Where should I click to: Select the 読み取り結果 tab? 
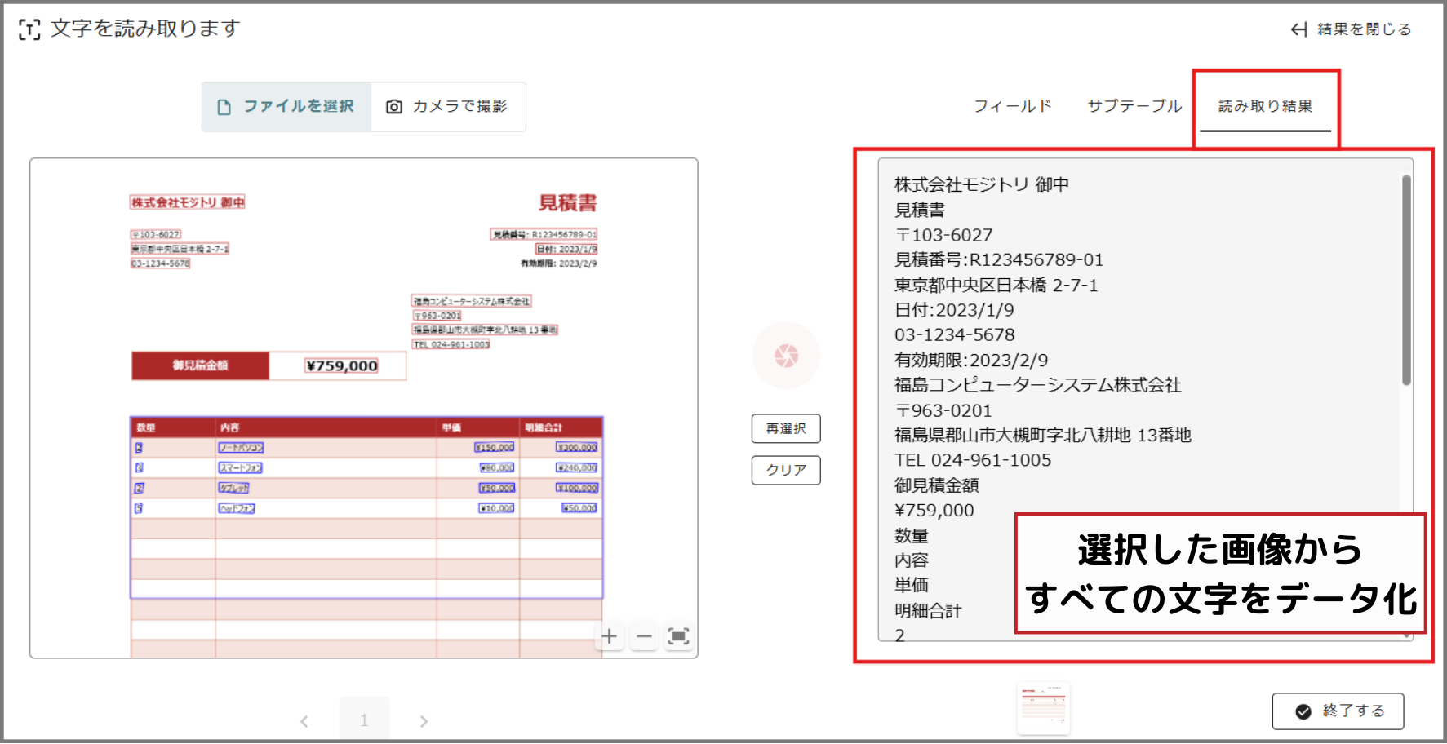coord(1265,106)
